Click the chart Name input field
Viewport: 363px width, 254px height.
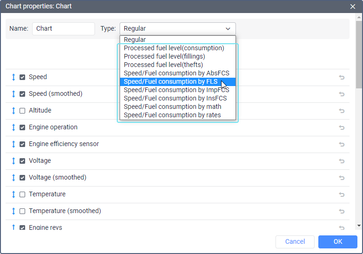coord(63,29)
